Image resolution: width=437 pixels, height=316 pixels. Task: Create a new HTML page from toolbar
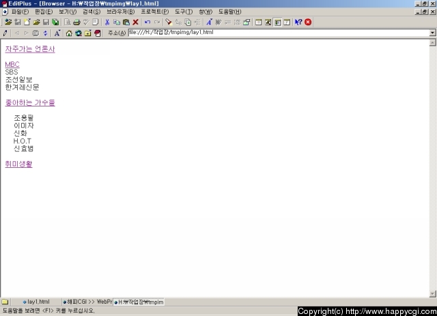tap(27, 22)
